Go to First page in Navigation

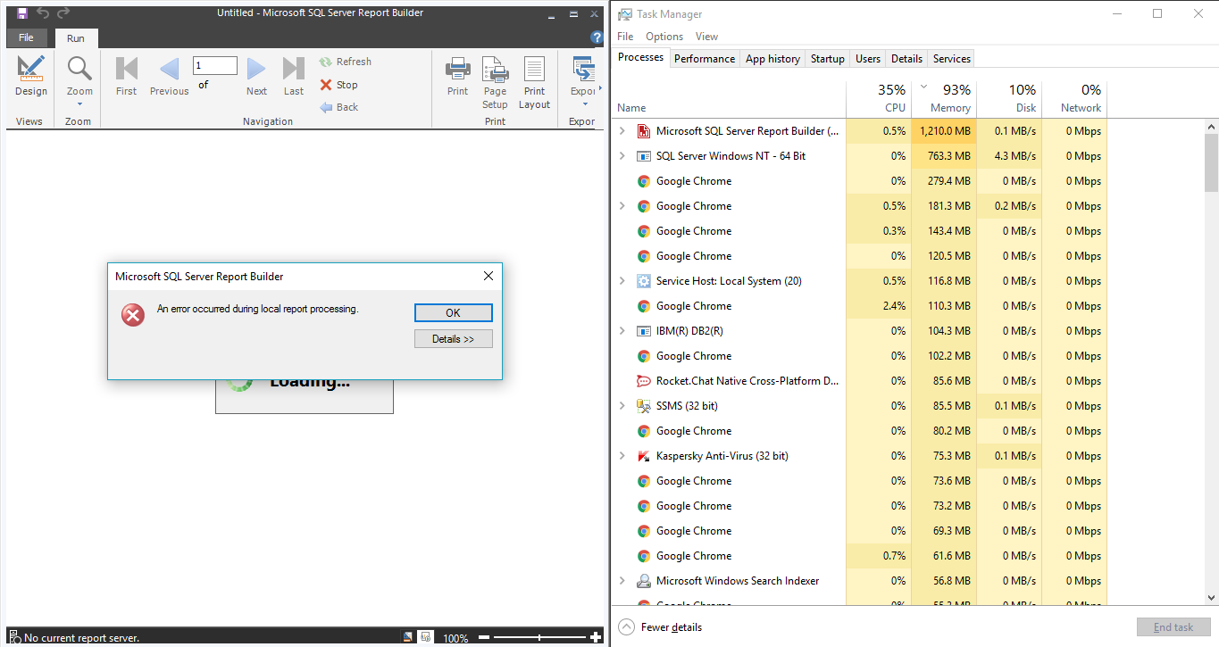127,76
